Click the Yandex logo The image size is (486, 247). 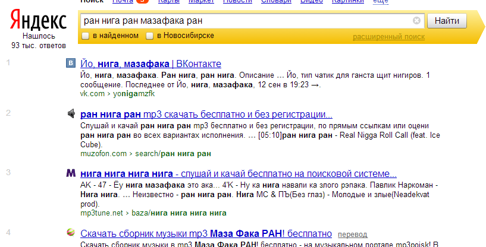coord(39,19)
